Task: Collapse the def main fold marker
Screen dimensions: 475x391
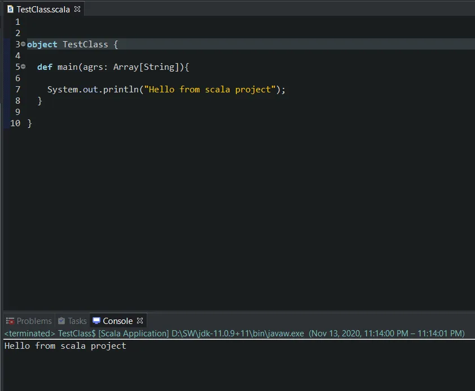Action: [23, 66]
